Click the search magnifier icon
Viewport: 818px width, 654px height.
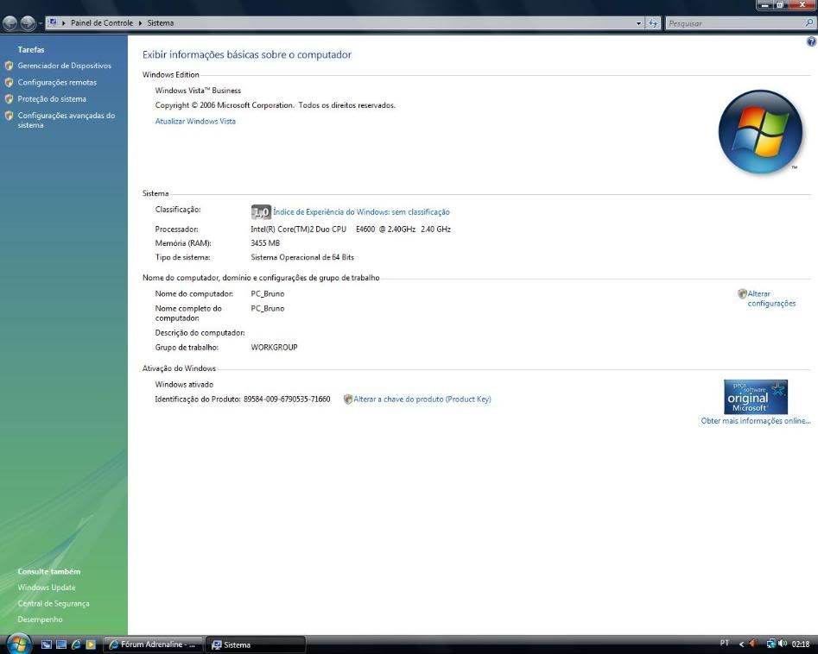tap(809, 23)
